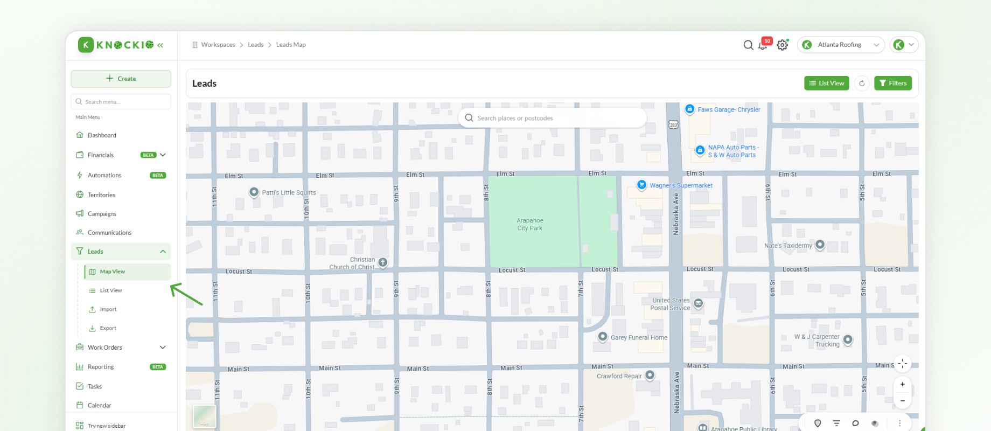Select Export under Leads

pyautogui.click(x=128, y=328)
